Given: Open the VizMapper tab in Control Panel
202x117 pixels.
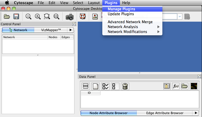Looking at the screenshot, I should pyautogui.click(x=51, y=30).
